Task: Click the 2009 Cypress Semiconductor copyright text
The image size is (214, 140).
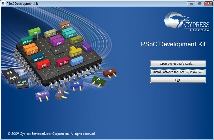Action: 51,134
